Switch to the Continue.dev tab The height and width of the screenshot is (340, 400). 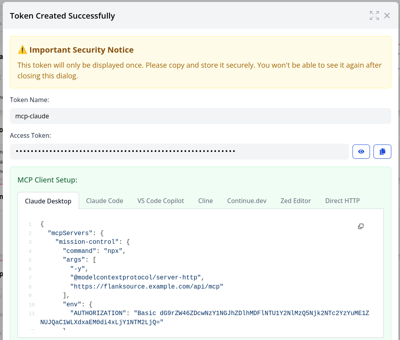[x=246, y=201]
